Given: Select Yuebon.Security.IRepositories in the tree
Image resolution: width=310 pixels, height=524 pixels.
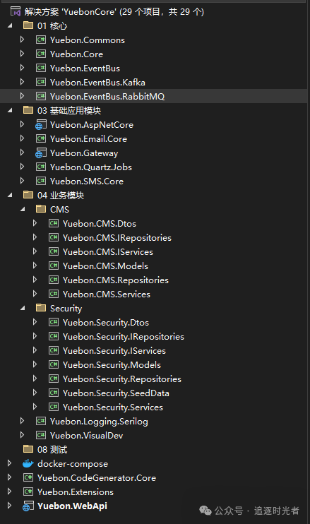Looking at the screenshot, I should 124,337.
